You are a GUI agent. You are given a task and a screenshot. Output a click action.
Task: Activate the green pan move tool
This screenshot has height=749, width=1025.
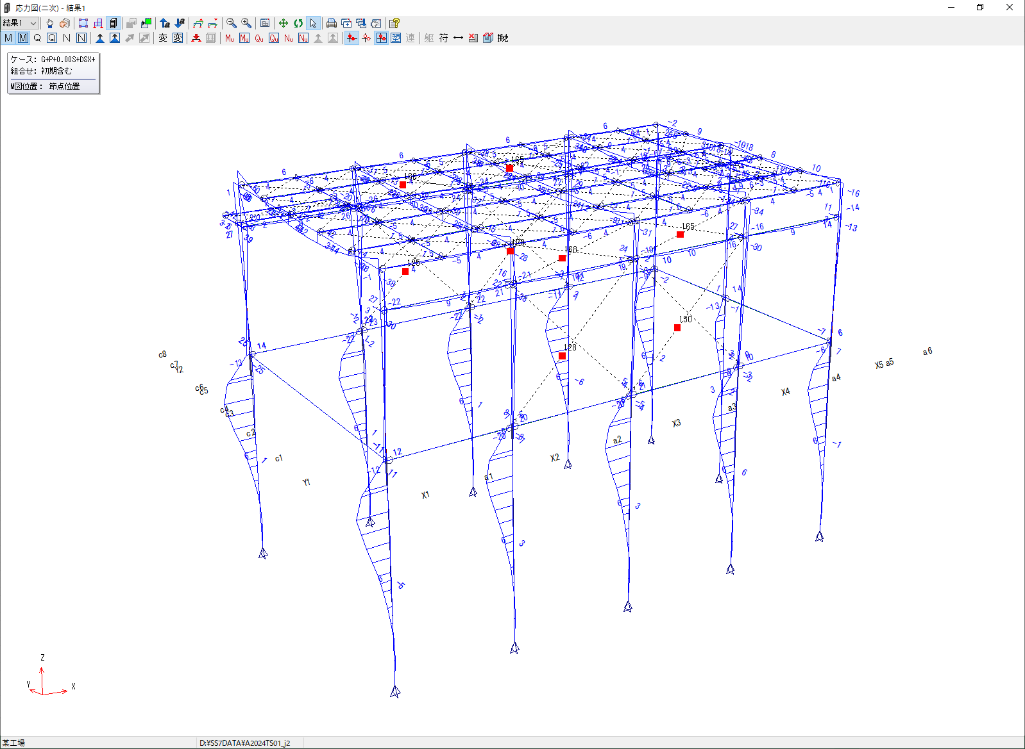(283, 23)
